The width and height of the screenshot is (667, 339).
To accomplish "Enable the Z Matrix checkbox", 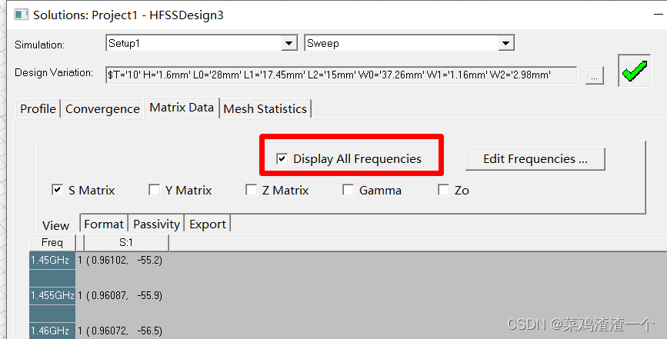I will pos(251,190).
